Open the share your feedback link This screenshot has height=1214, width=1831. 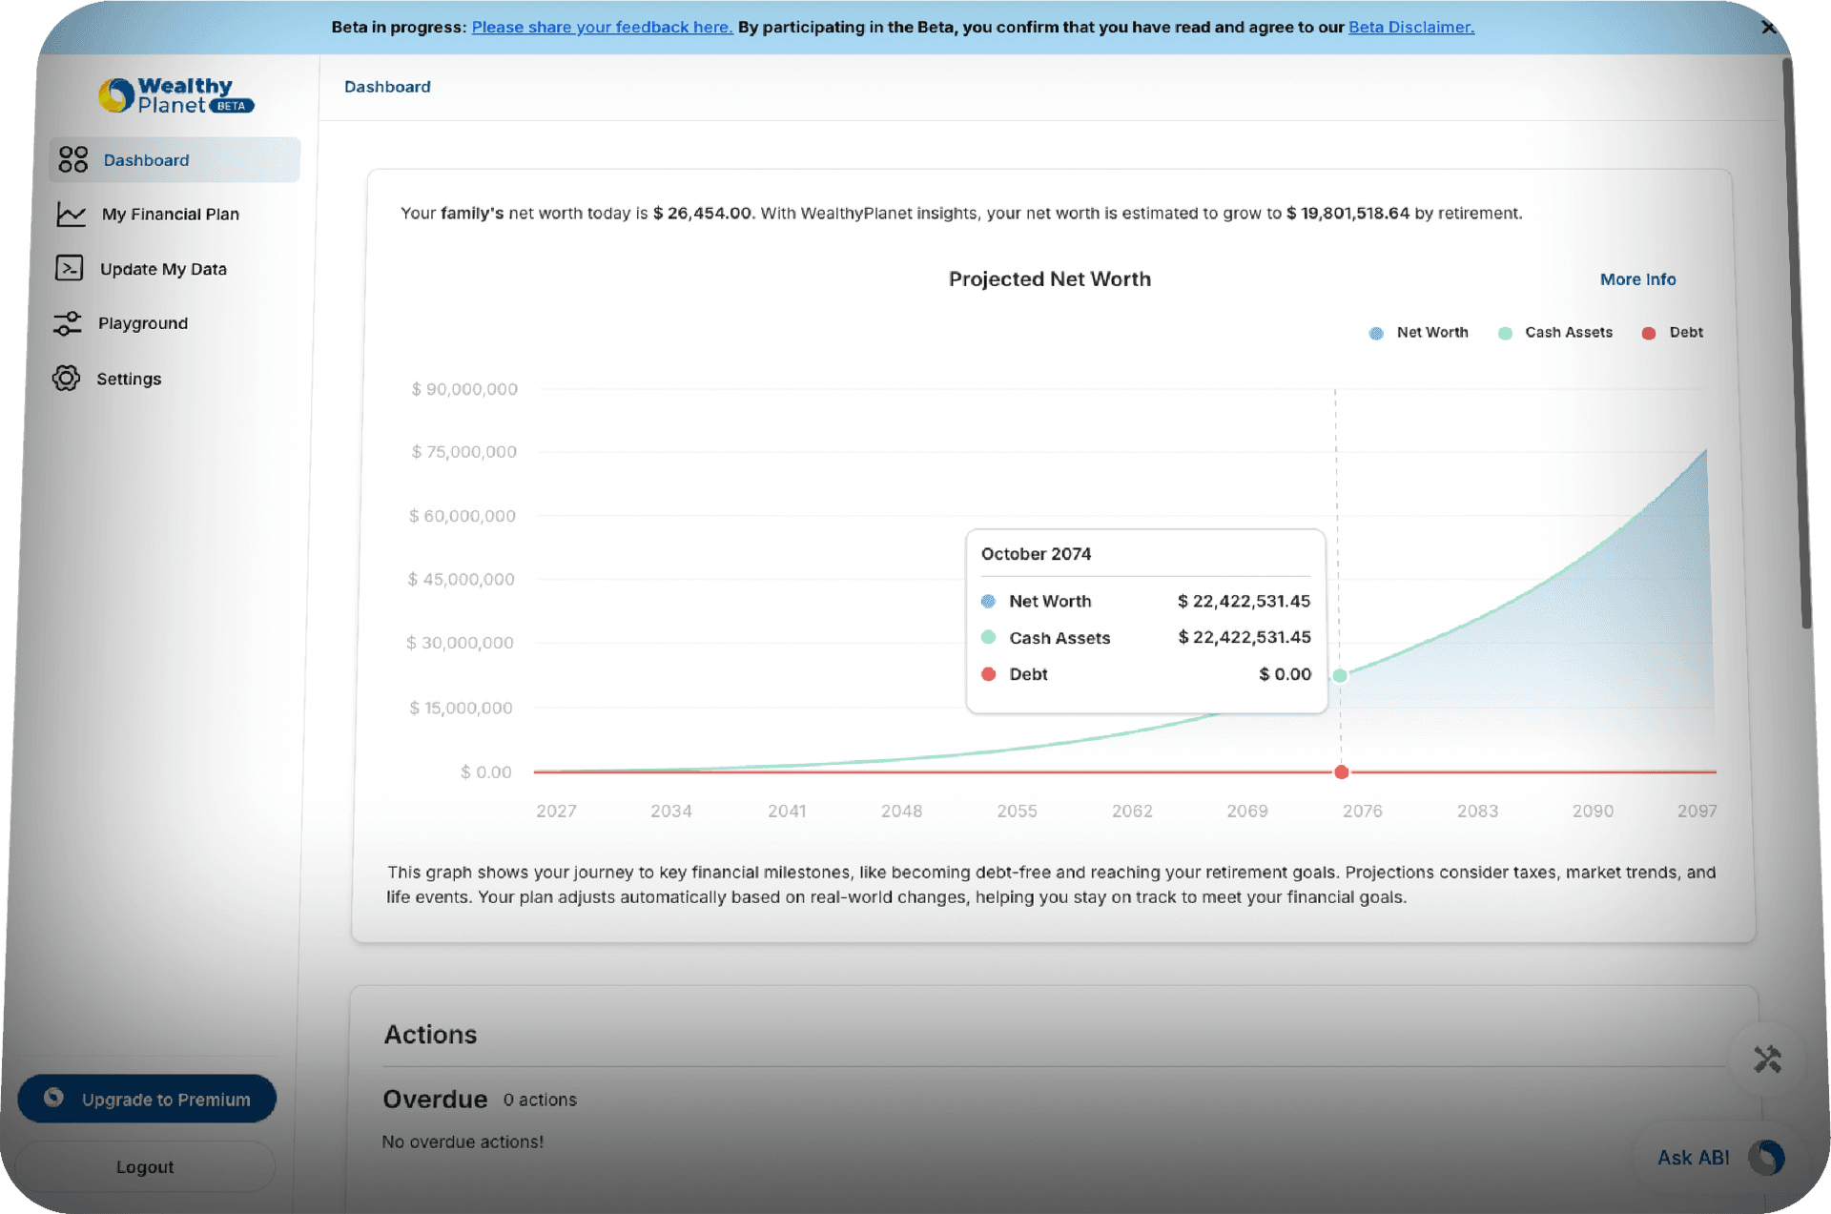pos(602,27)
